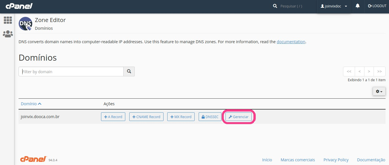Go to next page of results
This screenshot has width=389, height=165.
[369, 71]
